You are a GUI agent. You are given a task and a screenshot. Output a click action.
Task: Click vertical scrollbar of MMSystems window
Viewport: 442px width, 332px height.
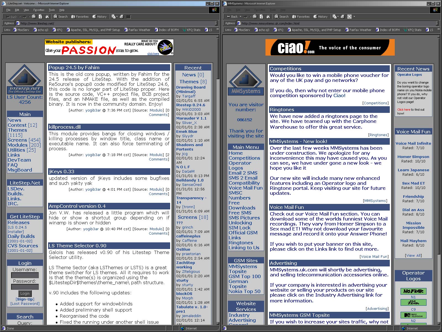[x=438, y=180]
